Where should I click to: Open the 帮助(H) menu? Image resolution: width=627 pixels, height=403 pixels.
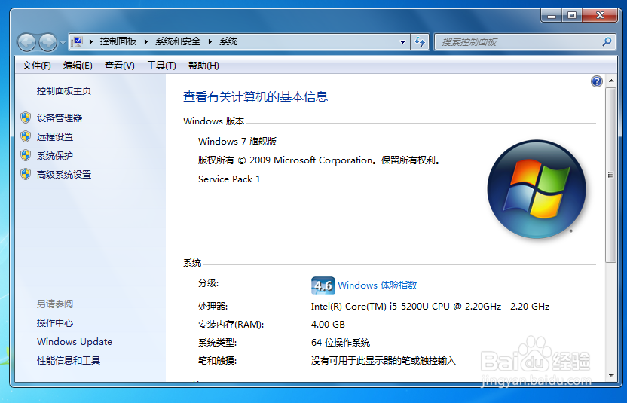pyautogui.click(x=203, y=66)
